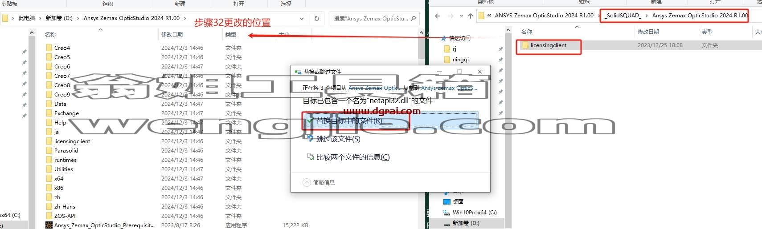The image size is (762, 229).
Task: Click the Forward arrow in right Explorer window
Action: (x=451, y=16)
